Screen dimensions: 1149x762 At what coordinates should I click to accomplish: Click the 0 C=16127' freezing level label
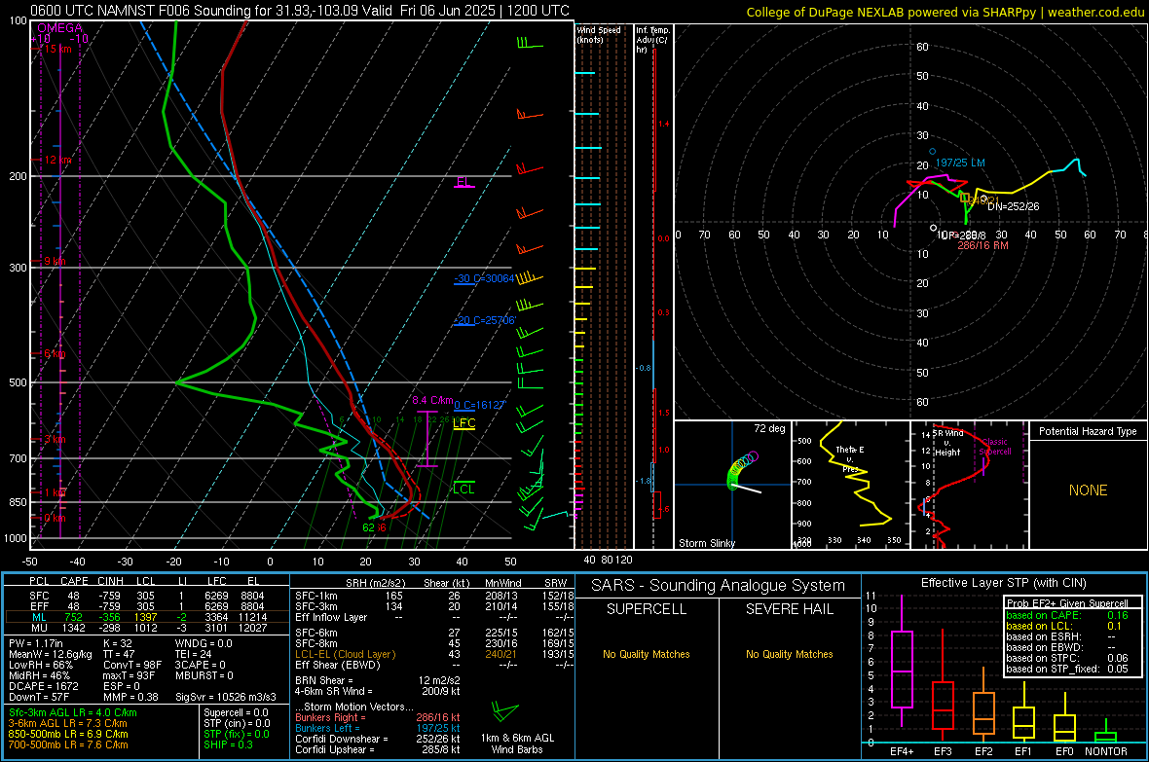pyautogui.click(x=480, y=405)
